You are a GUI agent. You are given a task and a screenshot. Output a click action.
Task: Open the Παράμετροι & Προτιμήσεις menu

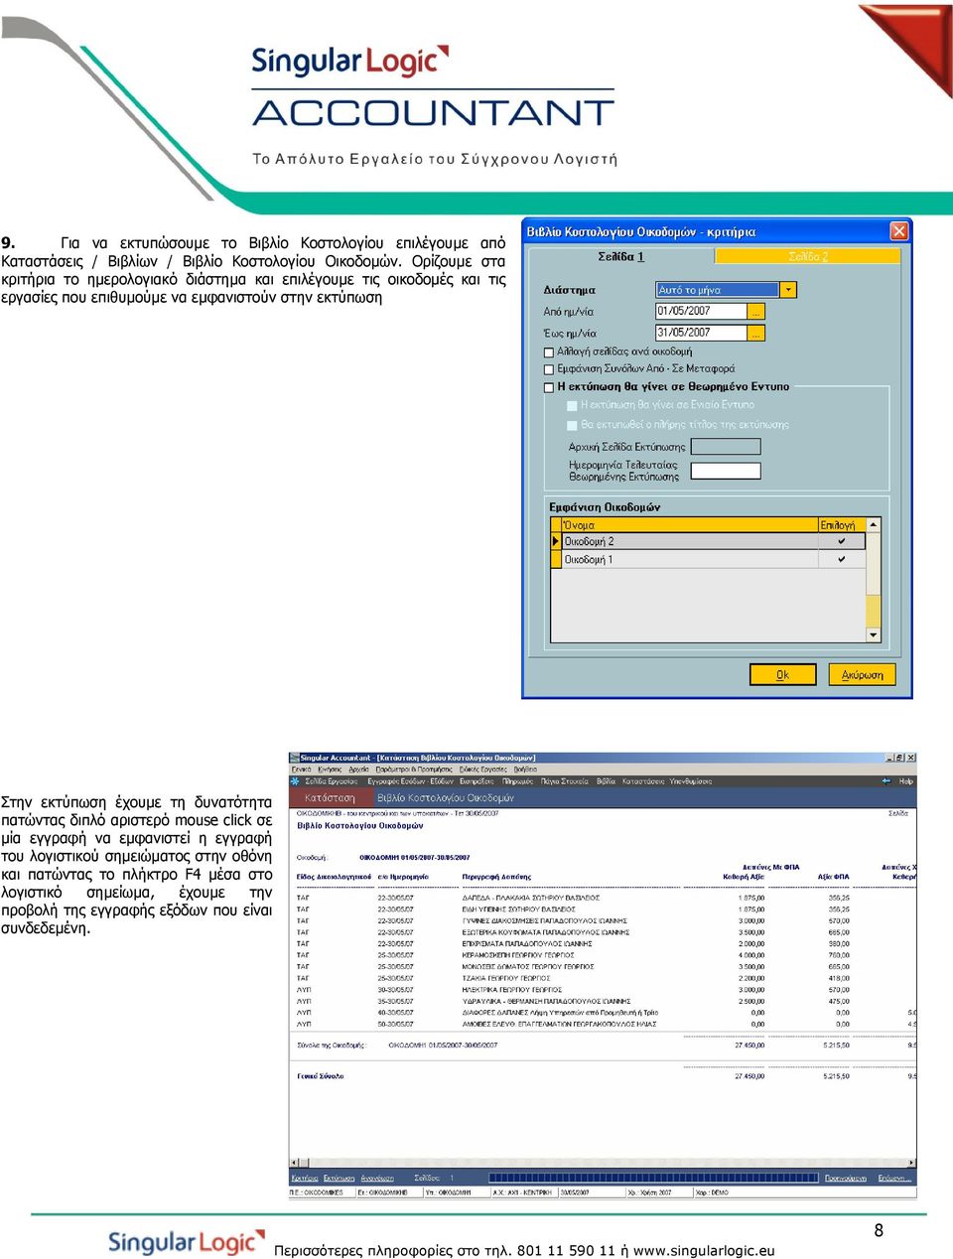point(414,769)
